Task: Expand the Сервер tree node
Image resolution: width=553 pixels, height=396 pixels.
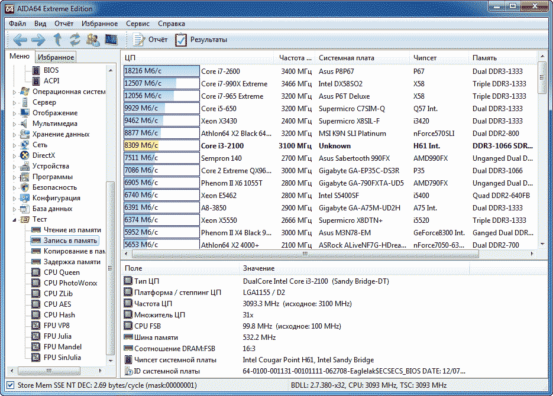Action: 14,103
